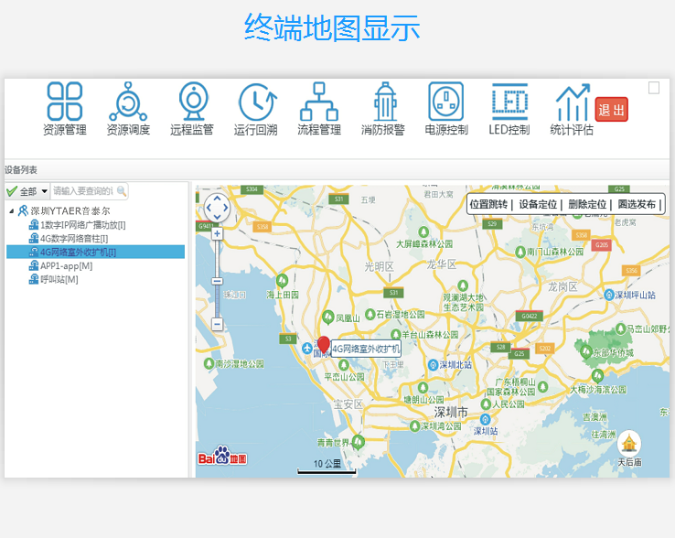This screenshot has height=538, width=675.
Task: Click 位置跳转 on map toolbar
Action: [487, 204]
